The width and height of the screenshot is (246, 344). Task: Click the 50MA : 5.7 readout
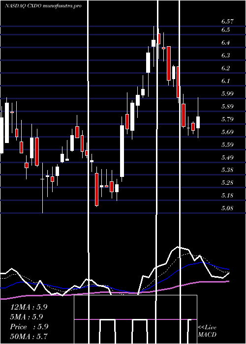pyautogui.click(x=29, y=336)
